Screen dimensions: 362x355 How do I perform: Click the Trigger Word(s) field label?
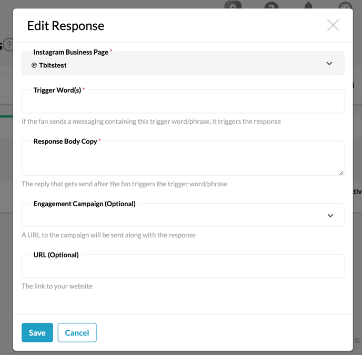click(57, 90)
